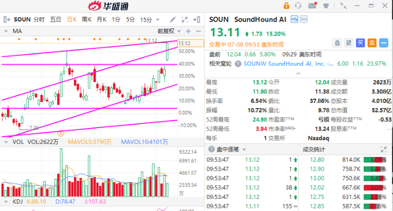Click the 13.12 price tag on chart axis
Viewport: 393px width, 211px height.
pyautogui.click(x=191, y=43)
